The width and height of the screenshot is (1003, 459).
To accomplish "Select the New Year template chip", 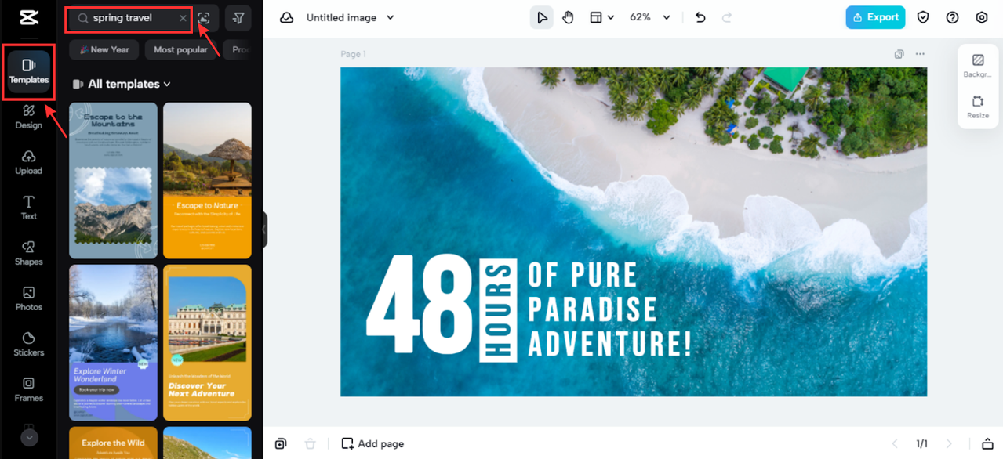I will pyautogui.click(x=104, y=49).
